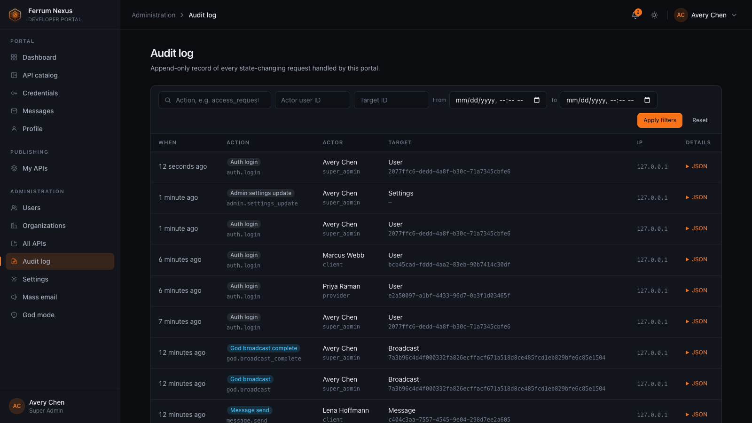Expand JSON details for God broadcast complete row
The image size is (752, 423).
point(697,352)
